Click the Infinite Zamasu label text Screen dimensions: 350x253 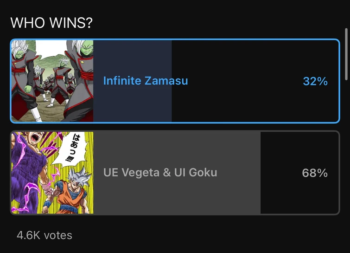(146, 81)
